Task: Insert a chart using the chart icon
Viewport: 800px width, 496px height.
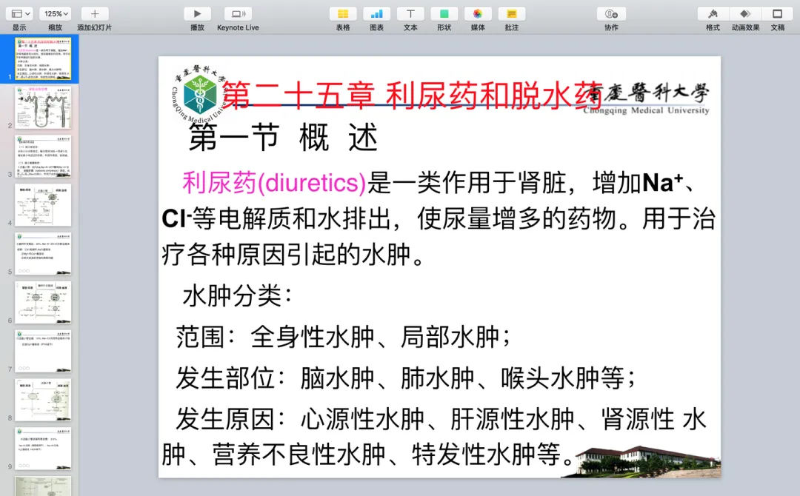Action: 376,14
